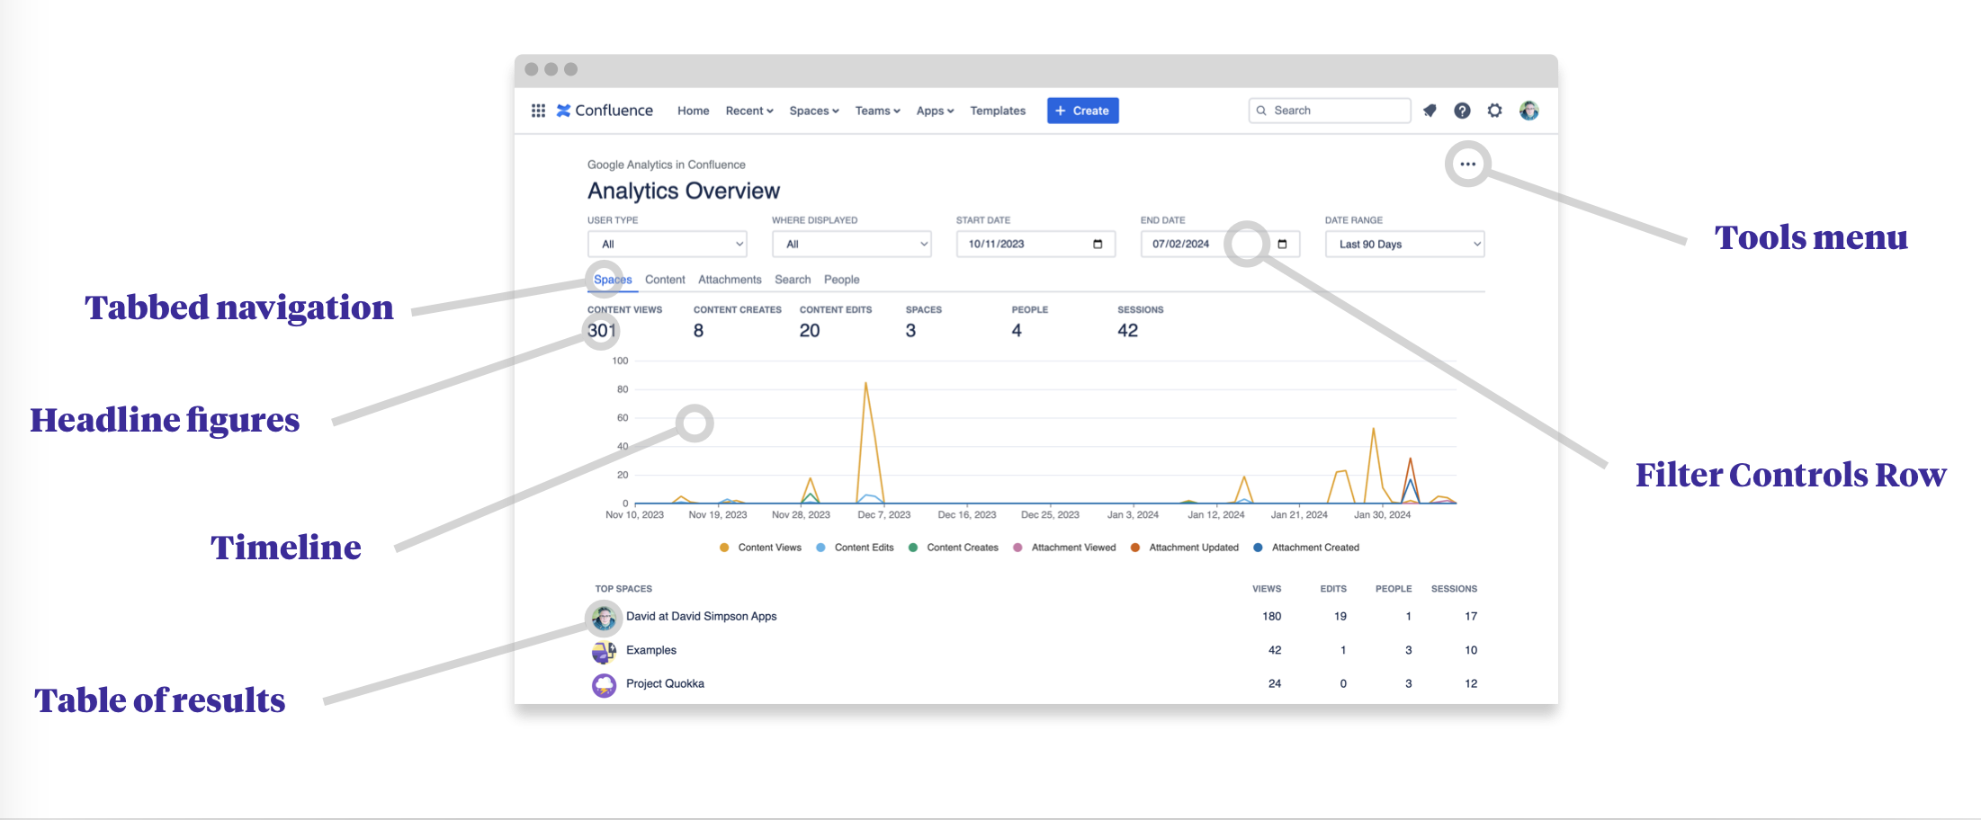Expand the User Type dropdown
Viewport: 1981px width, 820px height.
click(x=667, y=245)
